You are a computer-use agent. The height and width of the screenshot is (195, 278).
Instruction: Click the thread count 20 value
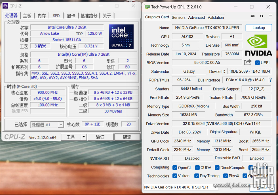(x=129, y=124)
